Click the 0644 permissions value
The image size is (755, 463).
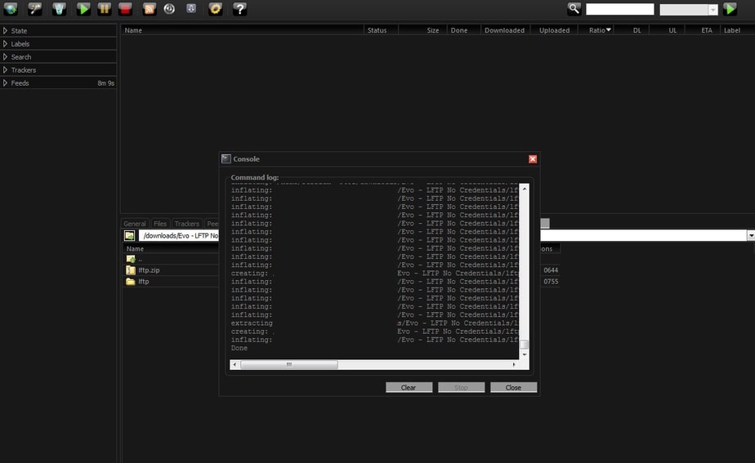point(551,270)
